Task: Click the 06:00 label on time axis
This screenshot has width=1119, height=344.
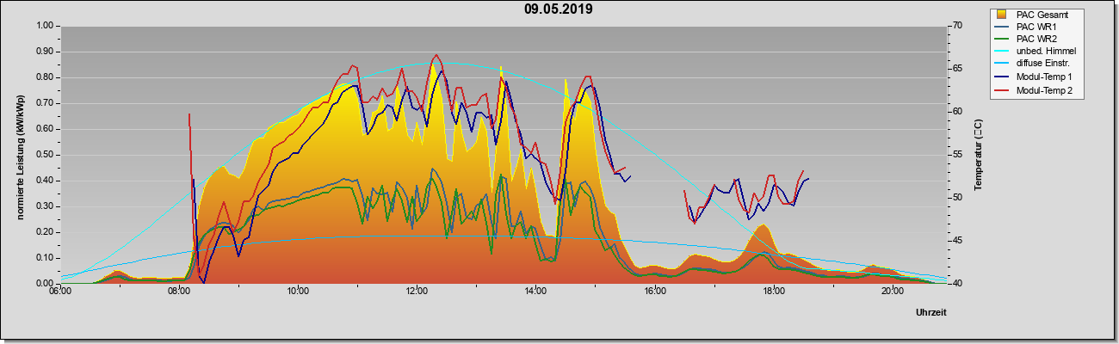Action: coord(60,291)
